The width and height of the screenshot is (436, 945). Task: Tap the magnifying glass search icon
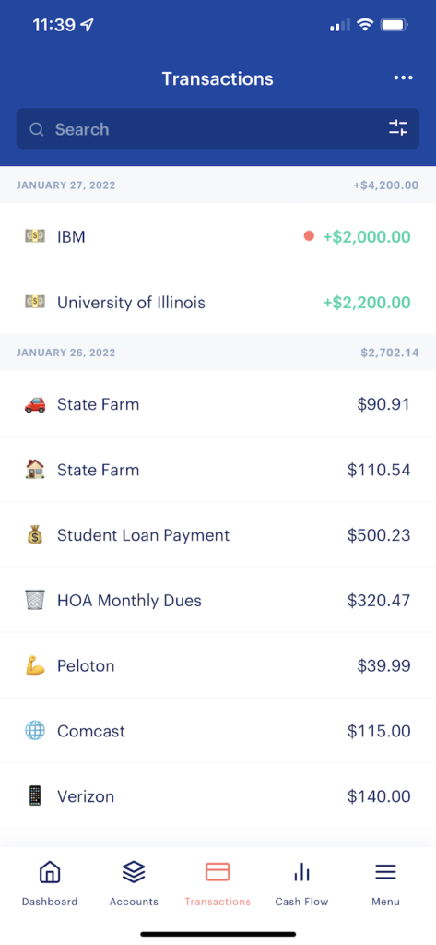pos(37,129)
